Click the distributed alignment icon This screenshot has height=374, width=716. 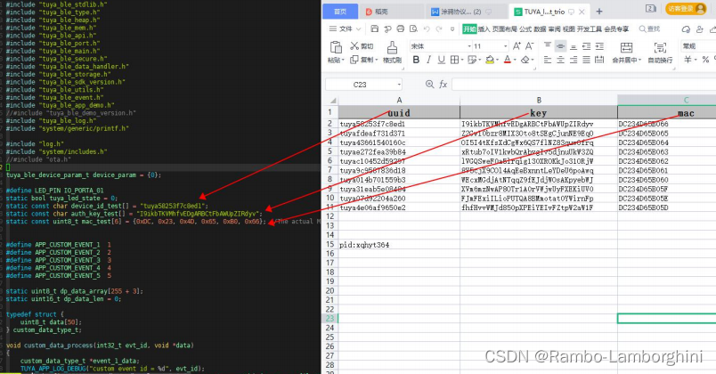tap(599, 60)
